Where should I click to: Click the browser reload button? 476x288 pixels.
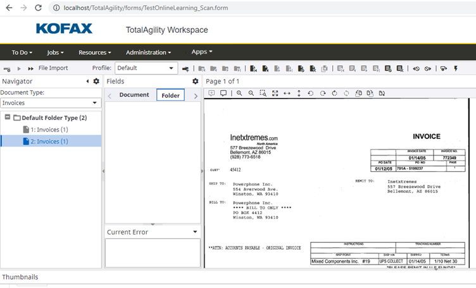coord(38,8)
